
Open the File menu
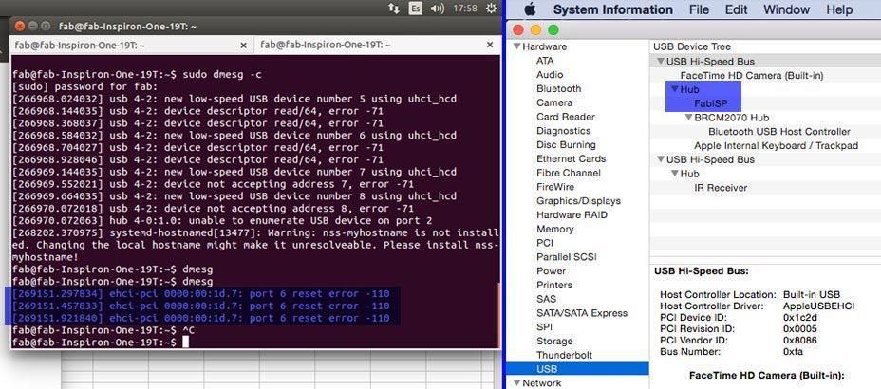[699, 9]
